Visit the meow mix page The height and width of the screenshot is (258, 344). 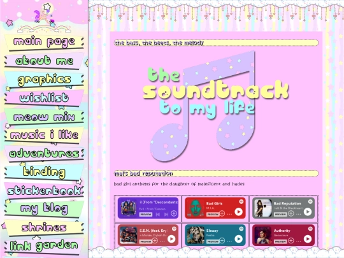44,117
